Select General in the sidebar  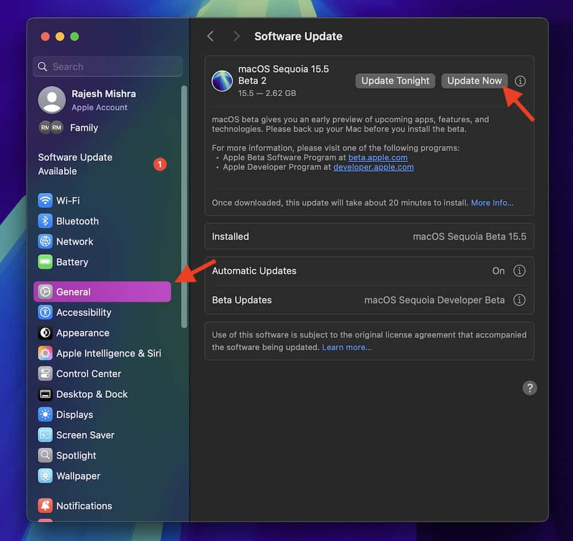(x=102, y=292)
